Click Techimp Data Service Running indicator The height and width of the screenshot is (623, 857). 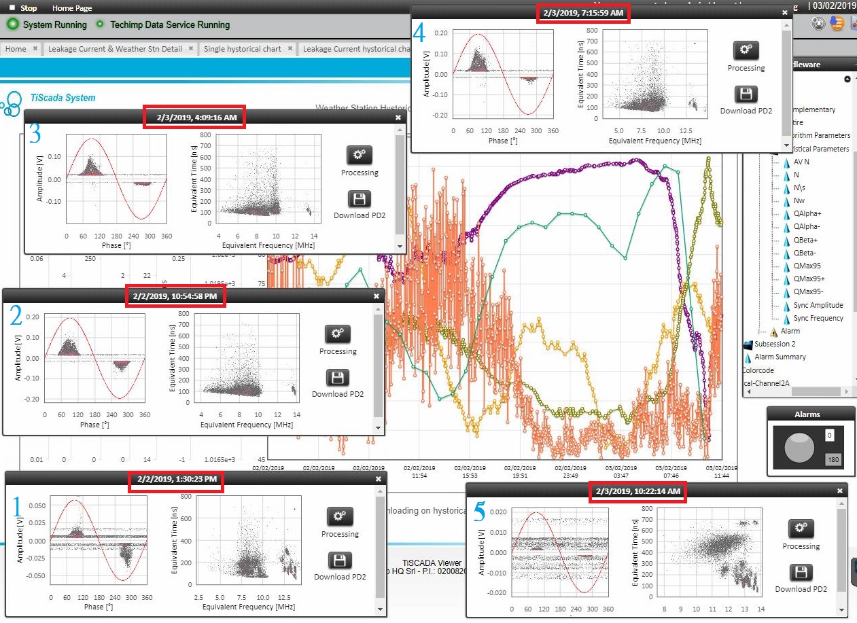click(100, 24)
